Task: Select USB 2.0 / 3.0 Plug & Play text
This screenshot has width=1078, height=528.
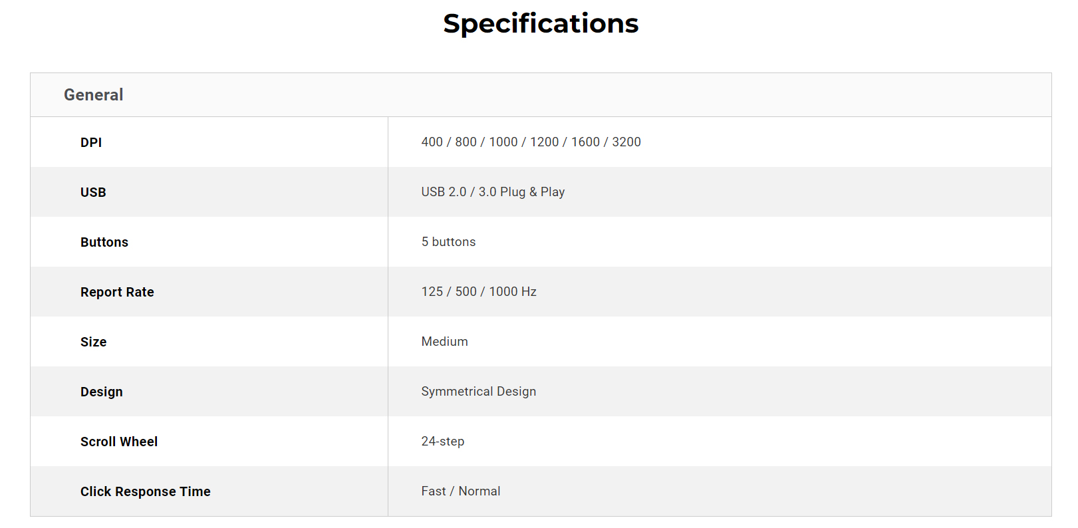Action: tap(493, 192)
